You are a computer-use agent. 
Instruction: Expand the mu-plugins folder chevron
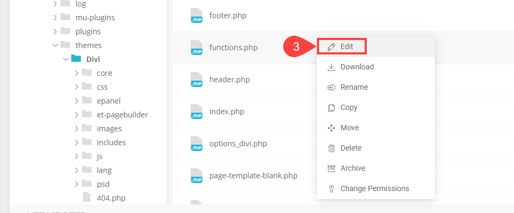point(55,17)
